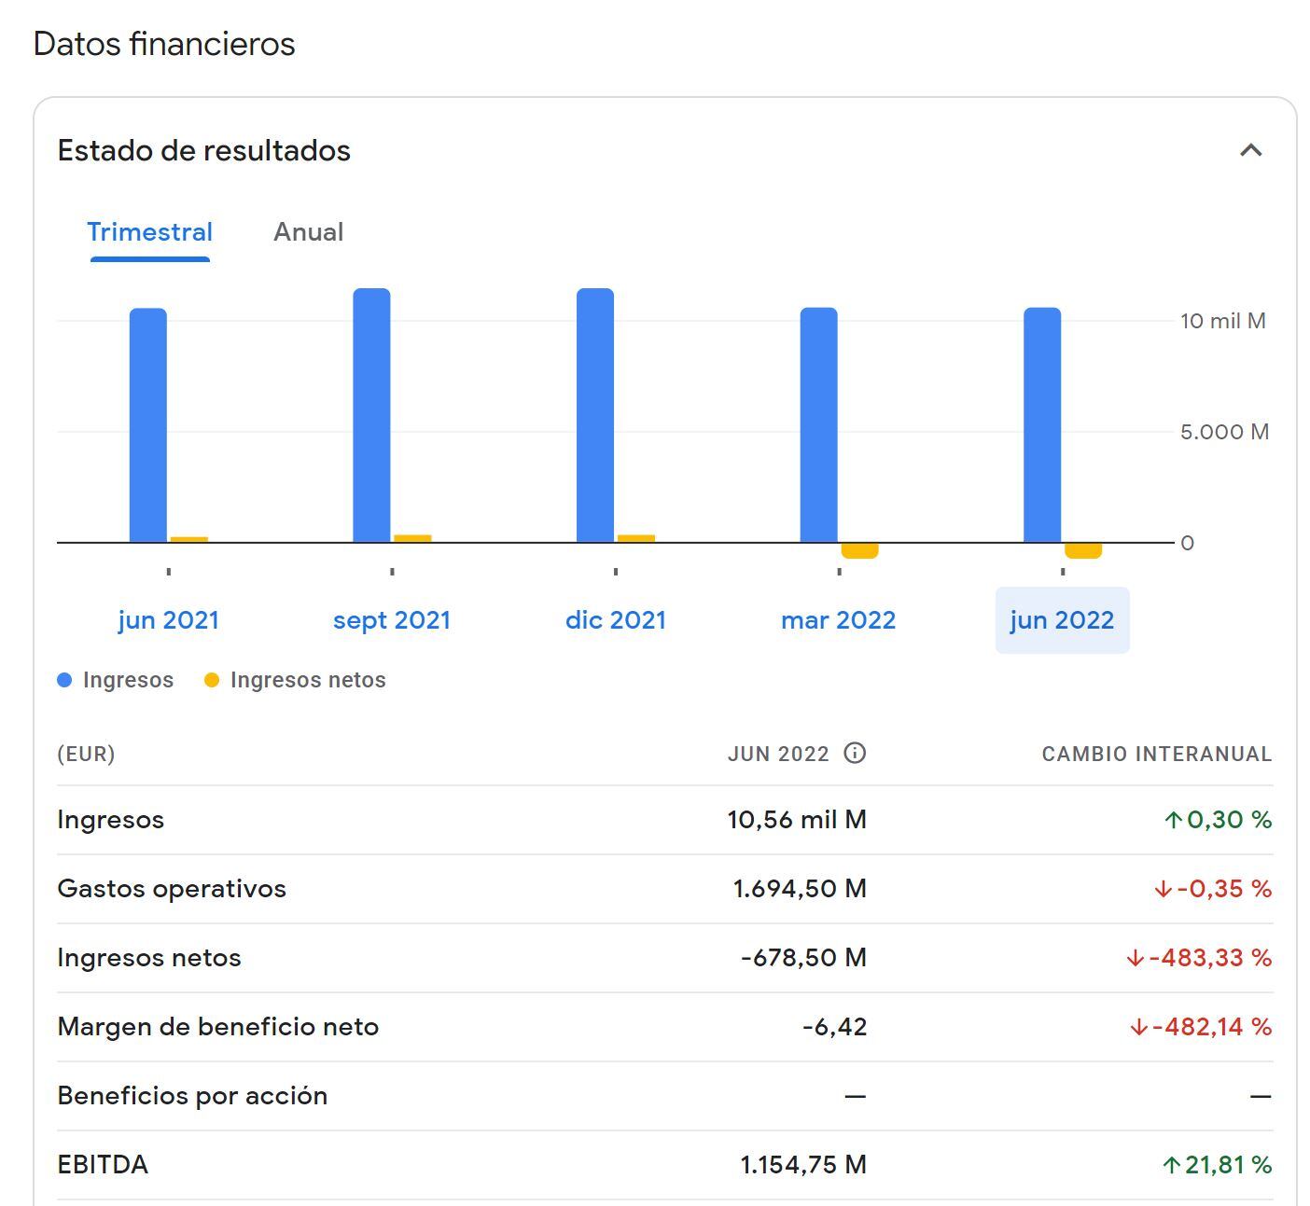Click the info icon next to JUN 2022
This screenshot has height=1206, width=1310.
[x=855, y=753]
